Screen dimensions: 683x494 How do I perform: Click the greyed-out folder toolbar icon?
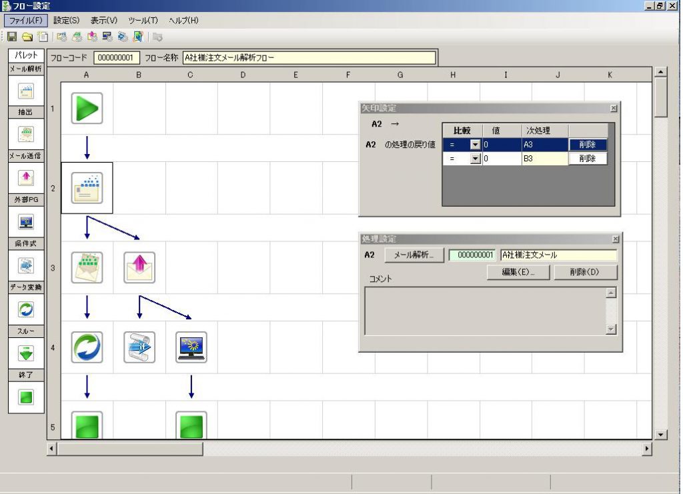(157, 37)
